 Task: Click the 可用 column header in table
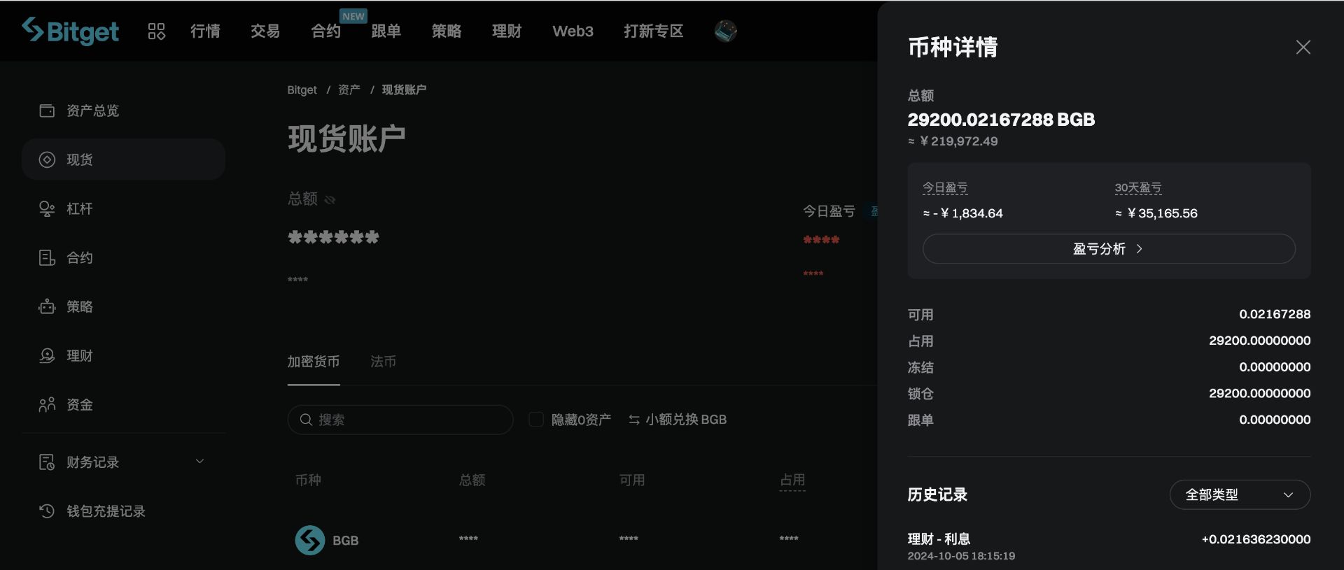pyautogui.click(x=632, y=480)
